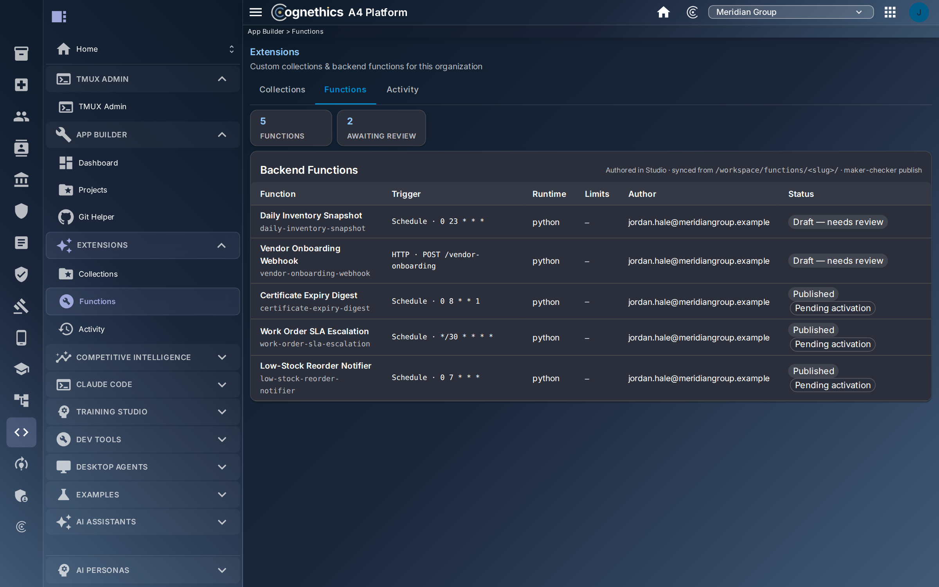Select Functions item in the sidebar
This screenshot has height=587, width=939.
click(x=142, y=301)
